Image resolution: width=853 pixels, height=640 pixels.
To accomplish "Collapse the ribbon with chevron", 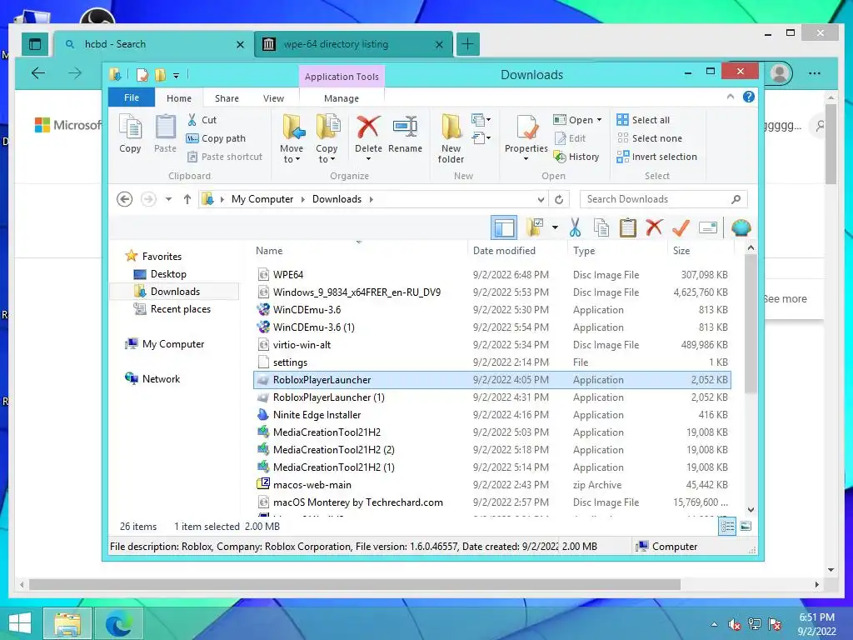I will (730, 97).
